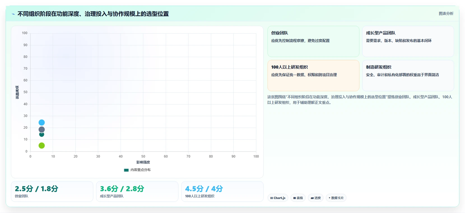
Task: Open the 成长型产品团队 insight card
Action: (x=408, y=41)
